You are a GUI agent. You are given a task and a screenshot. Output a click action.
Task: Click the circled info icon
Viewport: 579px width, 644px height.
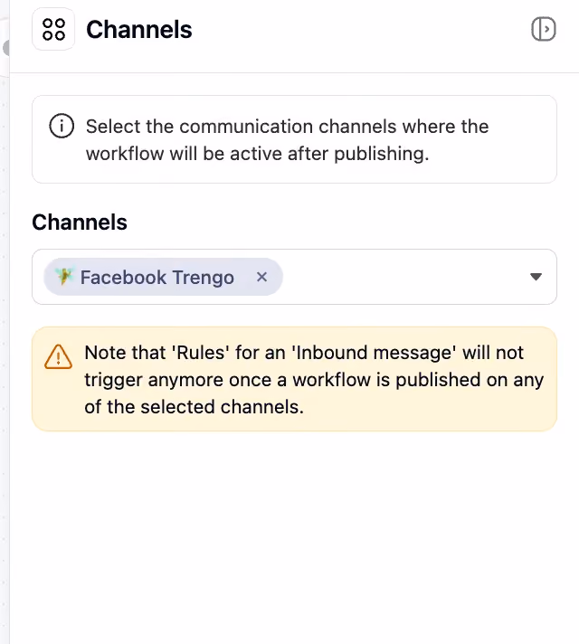(x=62, y=126)
